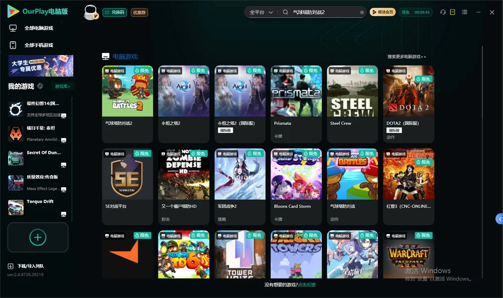Click the 点击反馈 feedback link
Viewport: 503px width, 298px height.
tap(307, 284)
